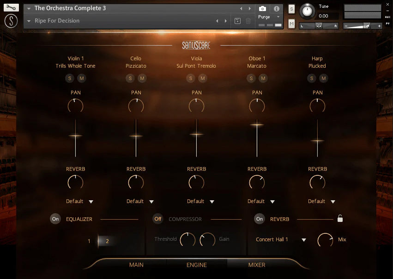Image resolution: width=393 pixels, height=279 pixels.
Task: Show instrument info with the i icon
Action: [x=277, y=9]
